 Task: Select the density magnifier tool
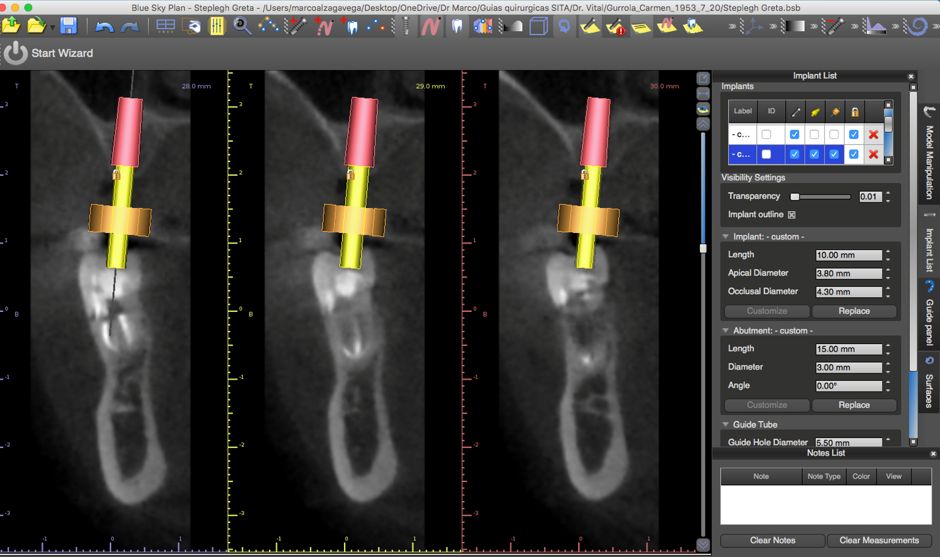tap(242, 26)
